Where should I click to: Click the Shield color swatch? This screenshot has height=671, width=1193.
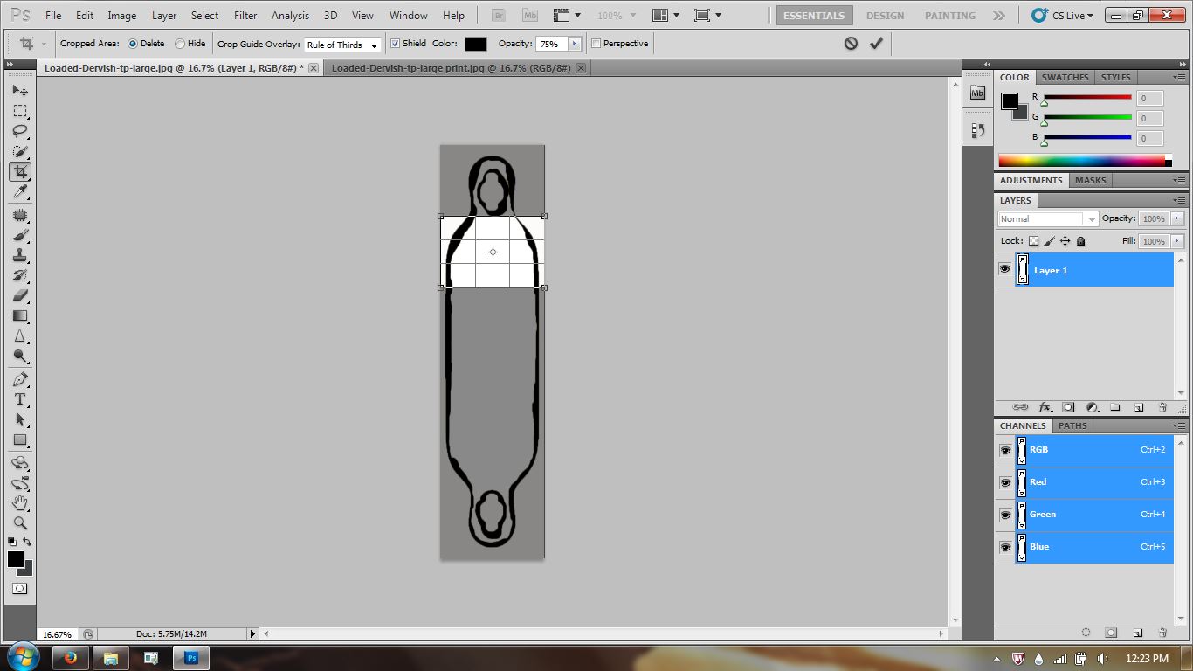[x=474, y=43]
